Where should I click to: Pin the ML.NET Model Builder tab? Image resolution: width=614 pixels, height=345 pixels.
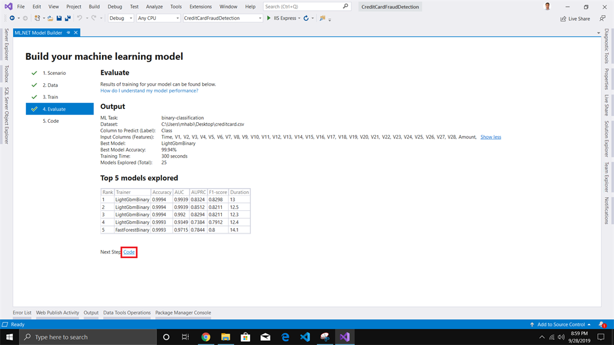pyautogui.click(x=68, y=33)
